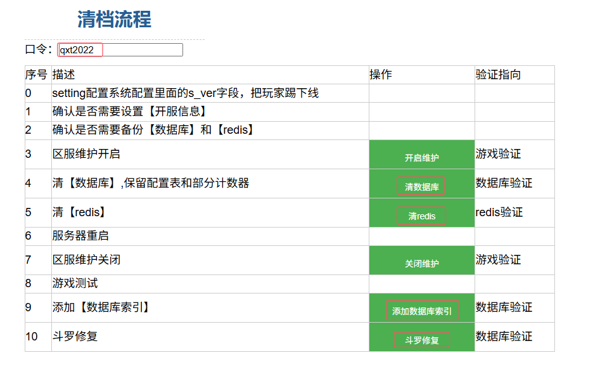Click the 游戏测试 step description
Image resolution: width=600 pixels, height=374 pixels.
(75, 283)
